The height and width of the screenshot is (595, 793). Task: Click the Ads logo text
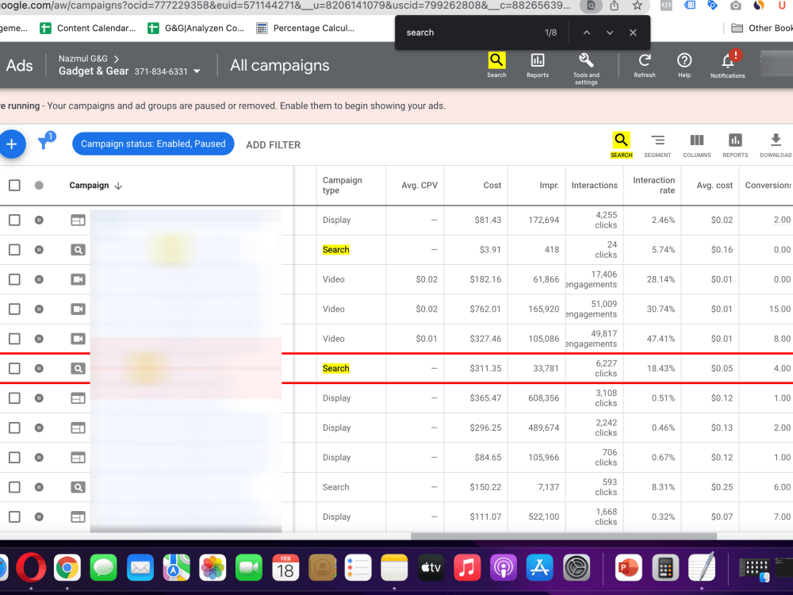point(19,66)
